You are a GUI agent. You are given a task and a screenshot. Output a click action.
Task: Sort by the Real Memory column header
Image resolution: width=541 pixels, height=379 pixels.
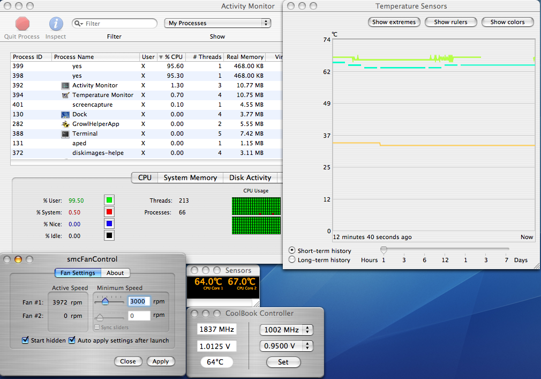point(245,57)
